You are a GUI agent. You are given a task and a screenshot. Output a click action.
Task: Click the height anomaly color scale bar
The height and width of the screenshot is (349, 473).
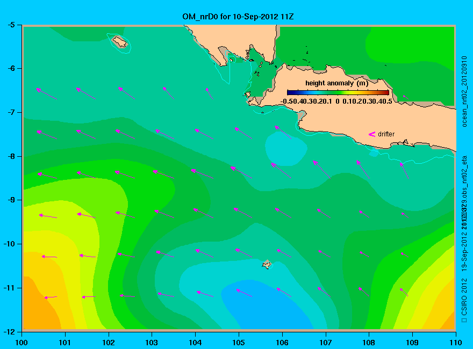pyautogui.click(x=338, y=92)
